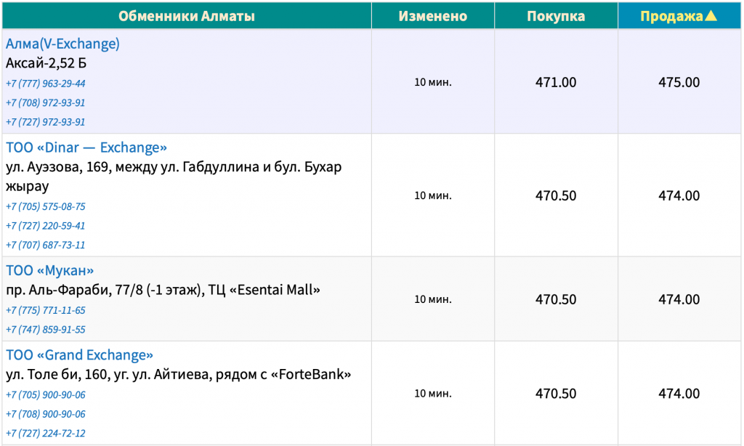Click phone number +7 (727) 220-59-41
Screen dimensions: 744x446
click(x=46, y=226)
